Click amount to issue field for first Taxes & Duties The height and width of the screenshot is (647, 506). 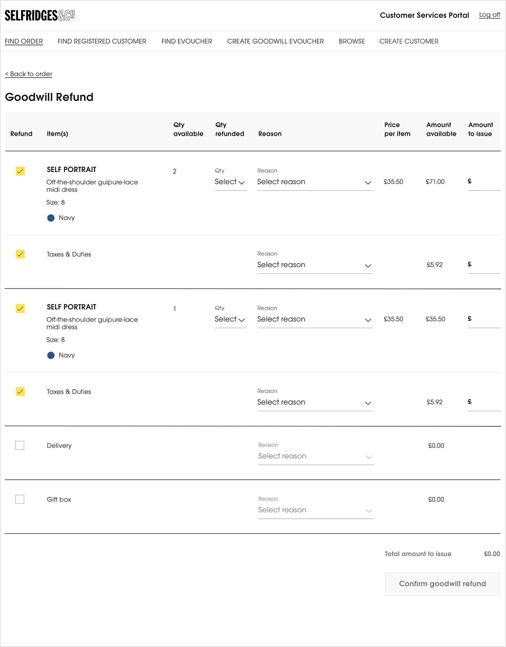coord(486,265)
